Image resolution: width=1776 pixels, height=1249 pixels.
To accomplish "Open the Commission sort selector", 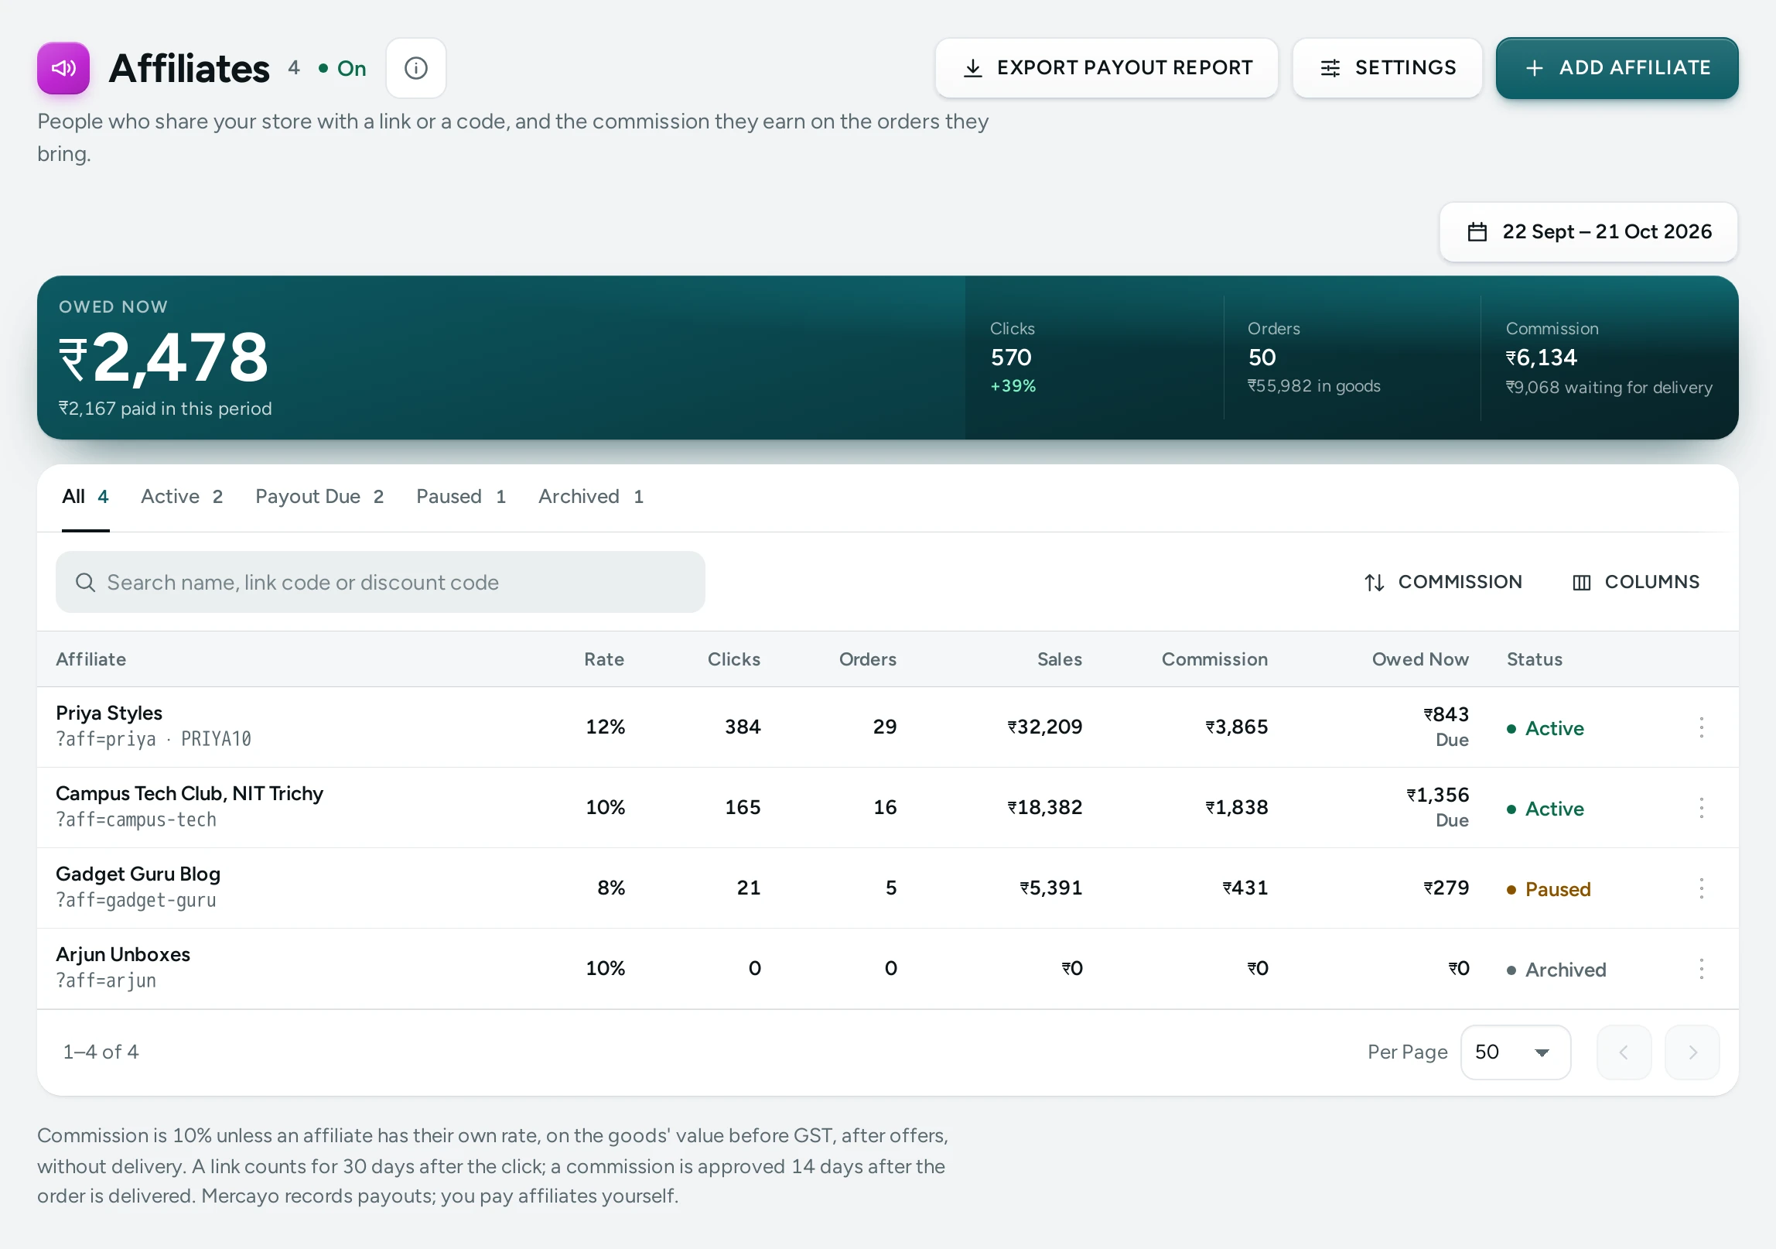I will click(1442, 582).
